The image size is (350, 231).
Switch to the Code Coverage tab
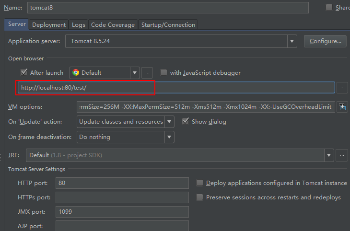(113, 25)
